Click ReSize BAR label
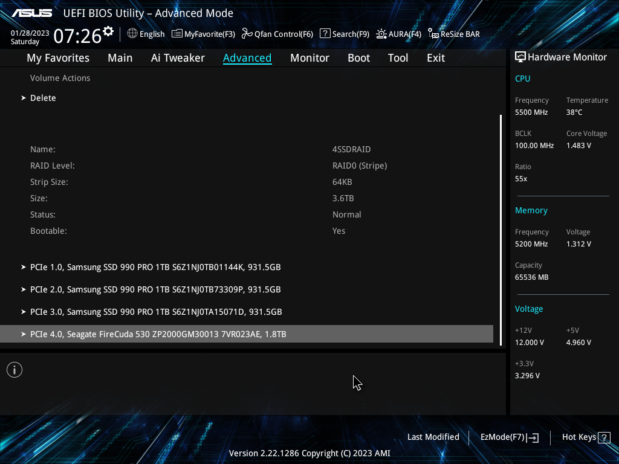This screenshot has height=464, width=619. pos(460,34)
